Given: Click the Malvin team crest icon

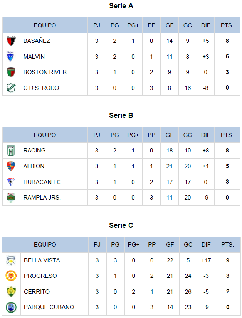Looking at the screenshot, I should (10, 56).
